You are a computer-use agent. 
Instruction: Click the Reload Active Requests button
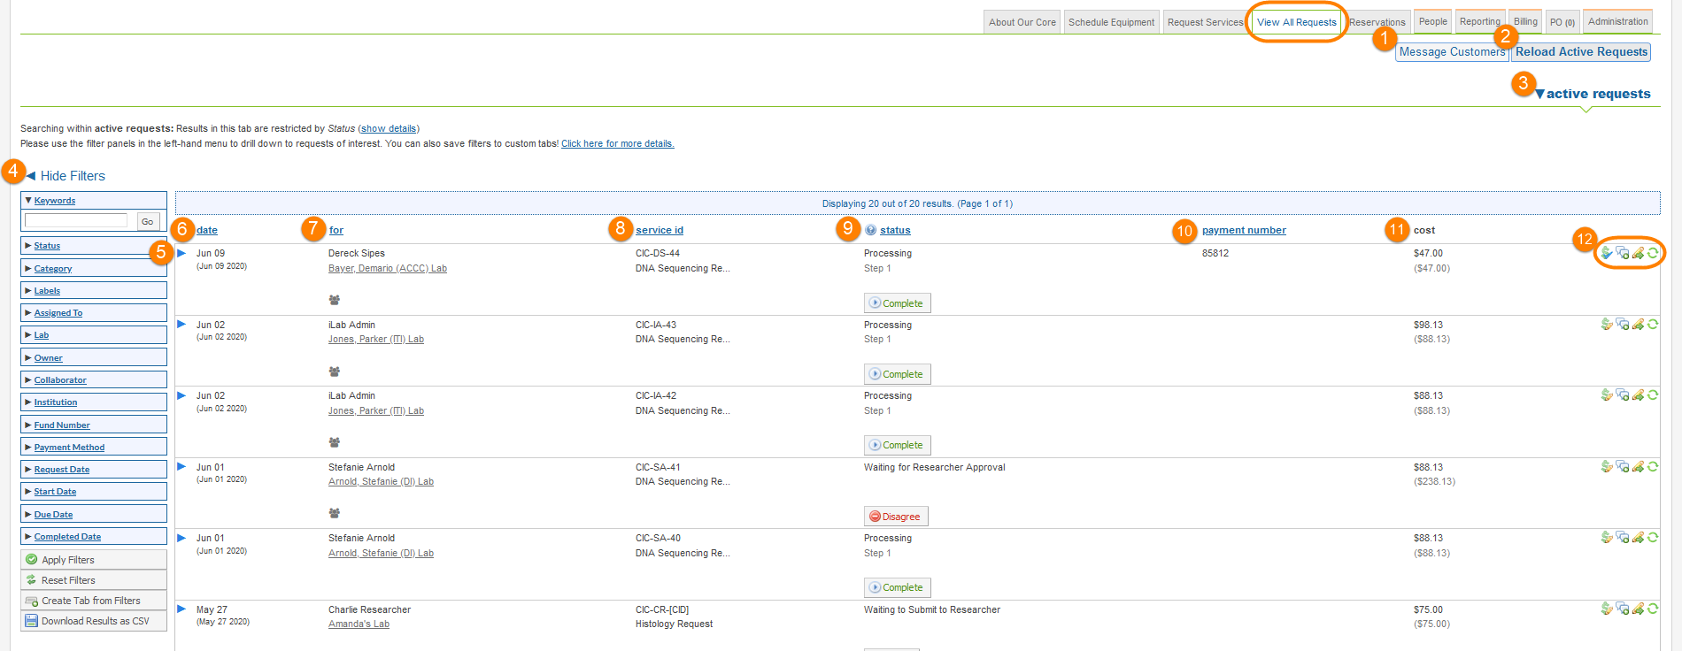[x=1581, y=52]
